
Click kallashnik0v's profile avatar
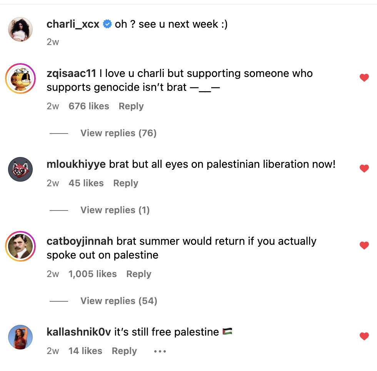(20, 337)
